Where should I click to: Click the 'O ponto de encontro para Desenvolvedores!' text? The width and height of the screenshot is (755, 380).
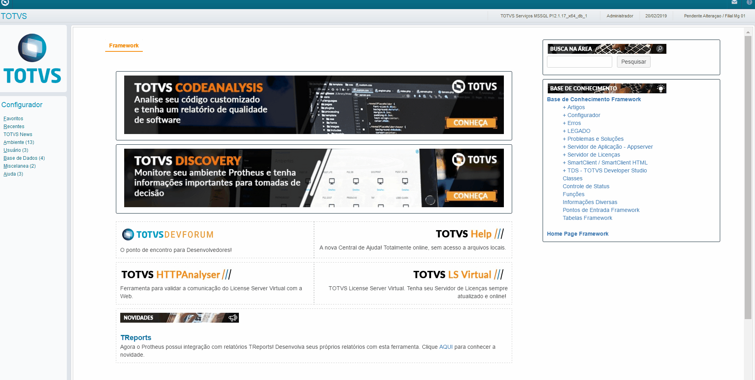pyautogui.click(x=176, y=250)
